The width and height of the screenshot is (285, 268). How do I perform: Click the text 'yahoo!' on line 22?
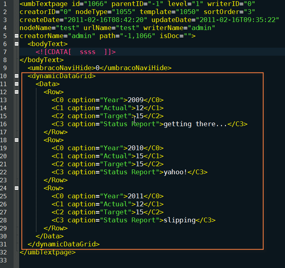(175, 172)
